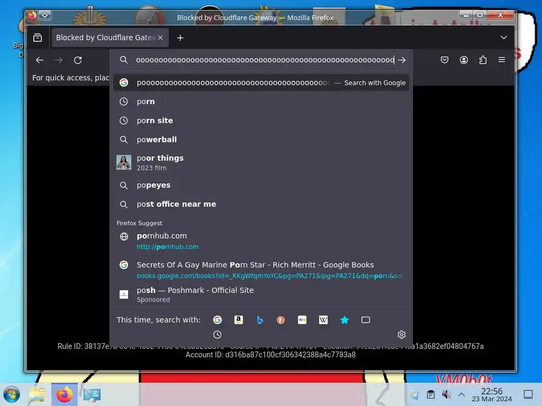Click the Firefox taskbar button
This screenshot has height=406, width=542.
click(x=65, y=394)
